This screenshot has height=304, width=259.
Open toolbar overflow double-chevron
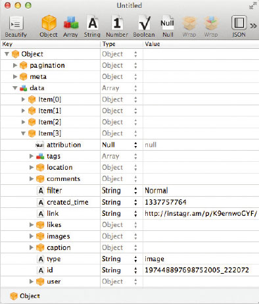(x=253, y=26)
